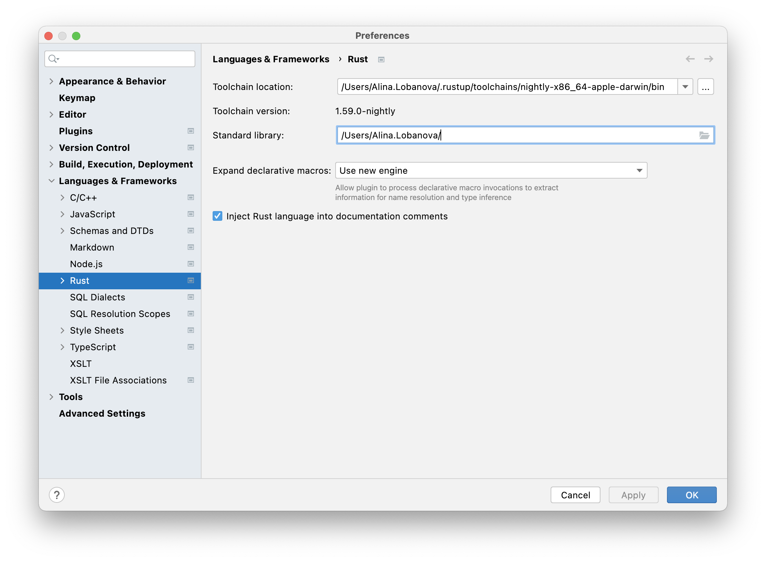The height and width of the screenshot is (562, 766).
Task: Collapse Languages & Frameworks section
Action: coord(52,181)
